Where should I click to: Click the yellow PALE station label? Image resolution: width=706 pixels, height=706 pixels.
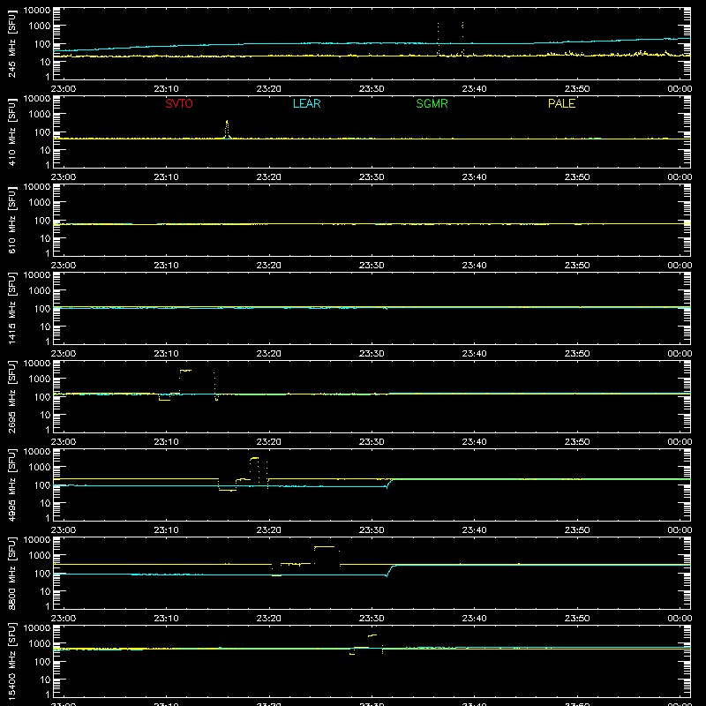[x=561, y=103]
